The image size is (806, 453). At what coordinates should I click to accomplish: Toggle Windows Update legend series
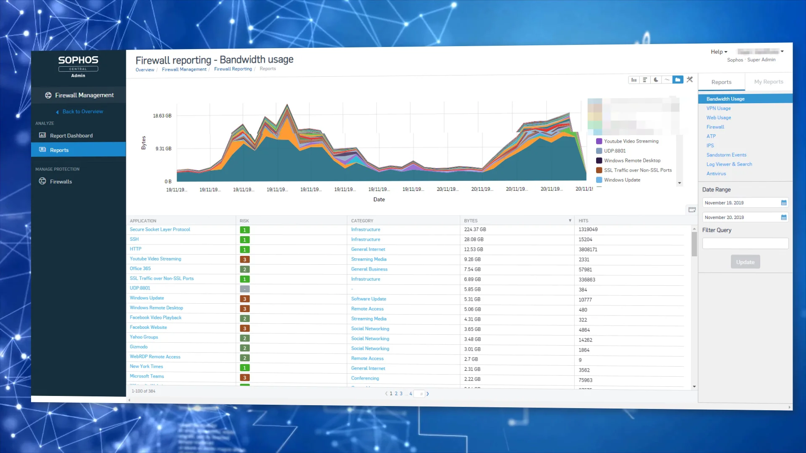[622, 180]
